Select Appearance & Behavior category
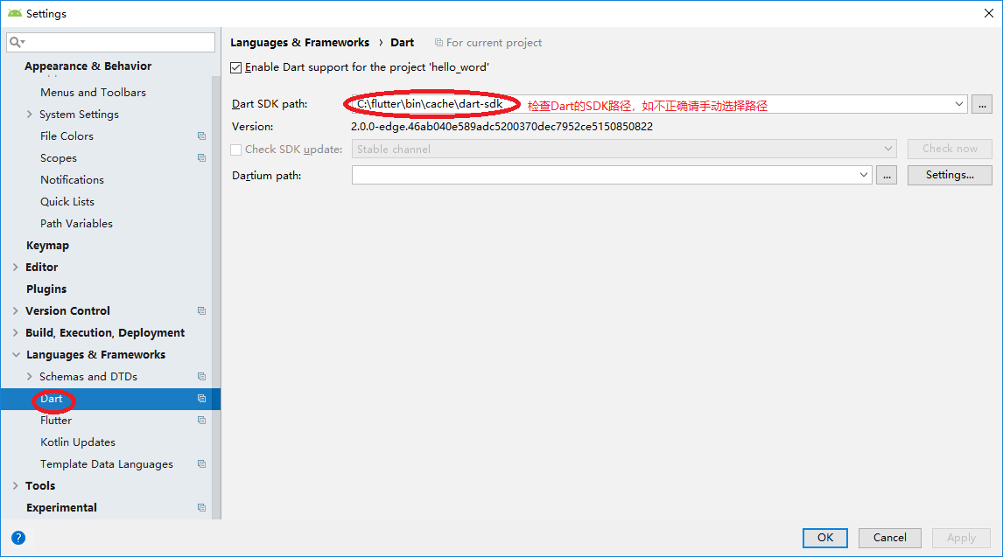 88,66
